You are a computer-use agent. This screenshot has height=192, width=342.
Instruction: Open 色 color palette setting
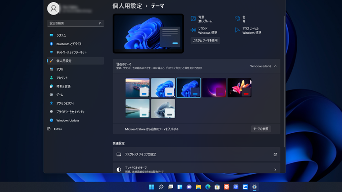click(237, 19)
